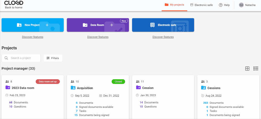This screenshot has width=261, height=119.
Task: Click the Help question mark icon
Action: click(220, 5)
